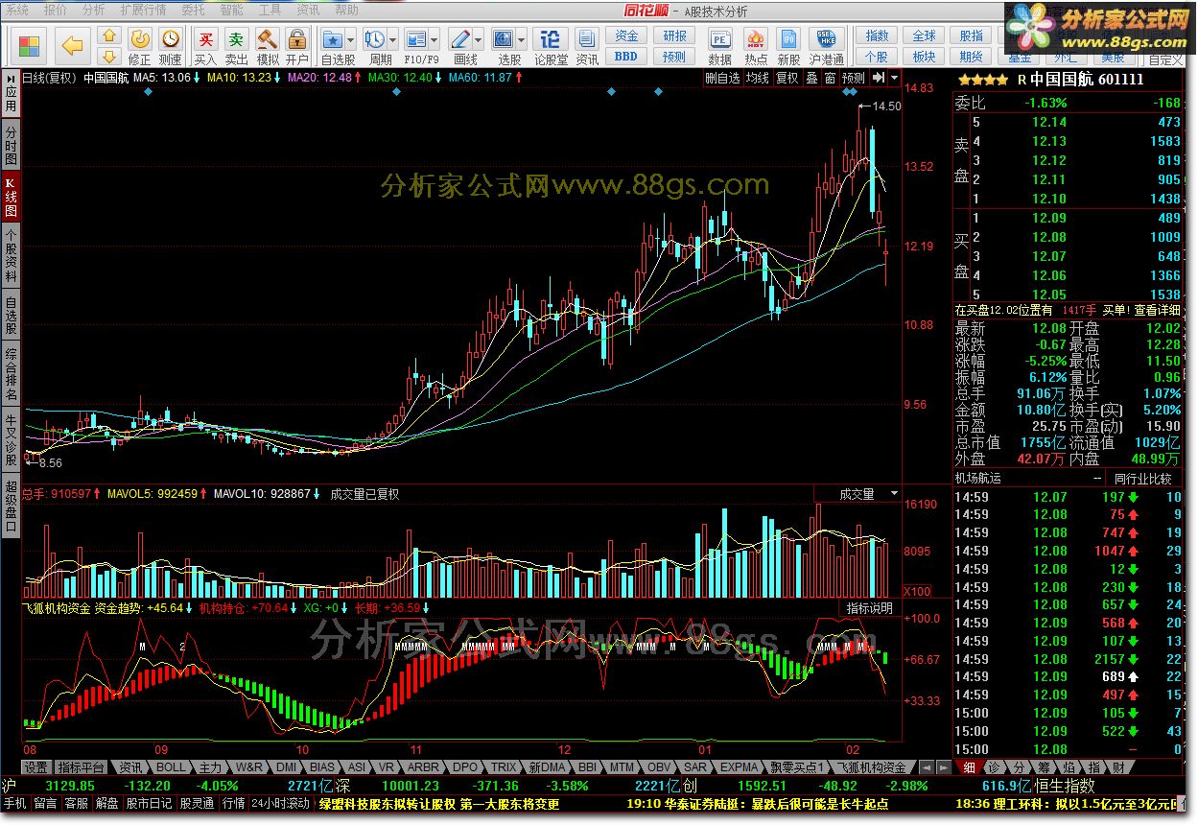This screenshot has height=825, width=1198.
Task: Go back with the yellow left arrow
Action: tap(75, 45)
